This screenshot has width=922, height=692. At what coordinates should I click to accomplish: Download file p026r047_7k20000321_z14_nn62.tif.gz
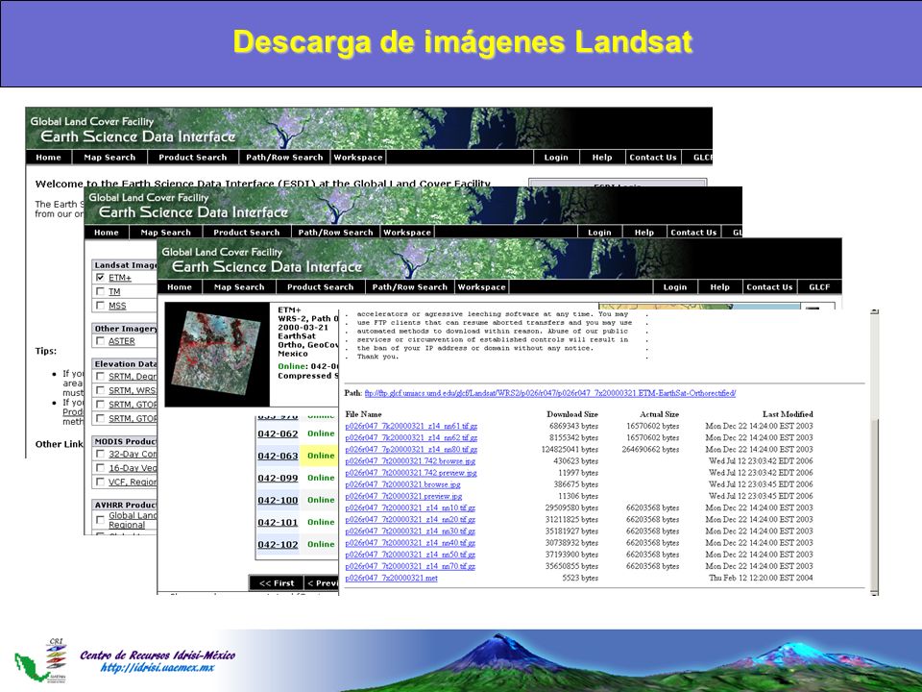coord(411,438)
